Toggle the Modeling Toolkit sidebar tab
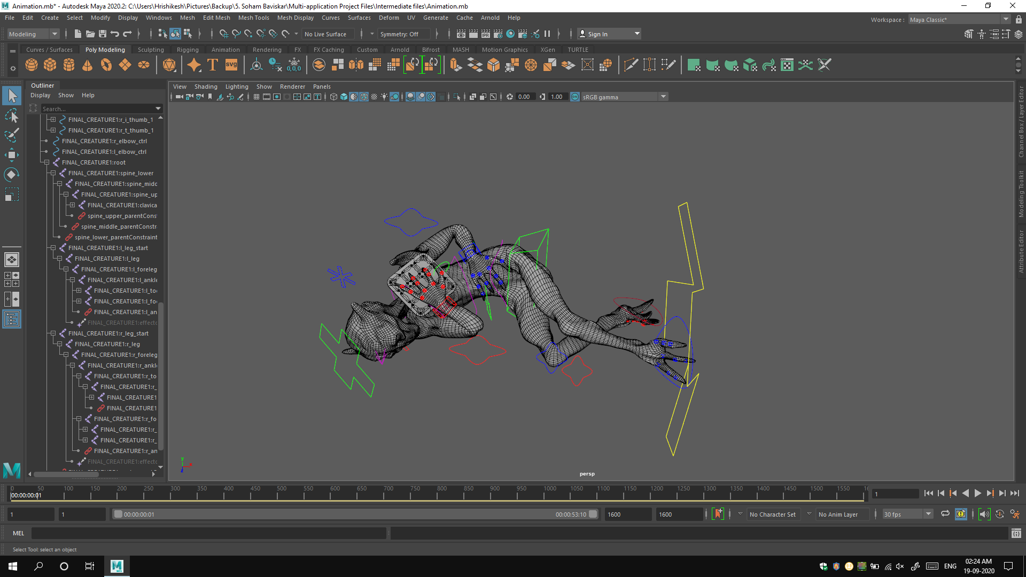Viewport: 1026px width, 577px height. coord(1021,193)
